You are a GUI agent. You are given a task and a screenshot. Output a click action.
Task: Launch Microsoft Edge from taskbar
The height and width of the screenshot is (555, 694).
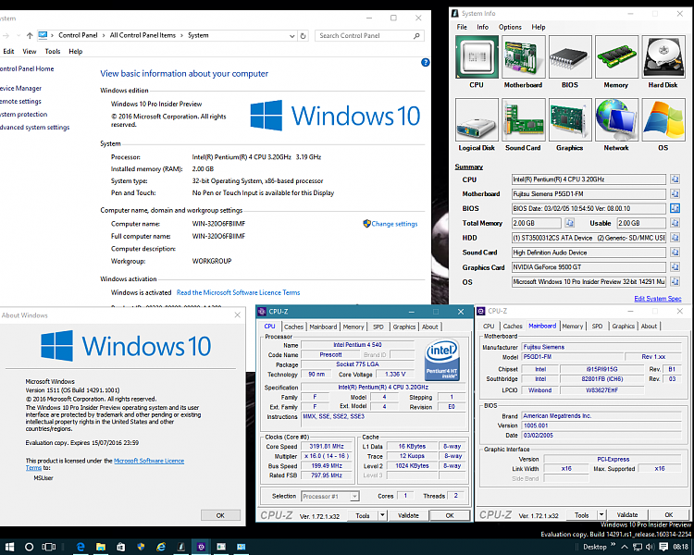(81, 547)
